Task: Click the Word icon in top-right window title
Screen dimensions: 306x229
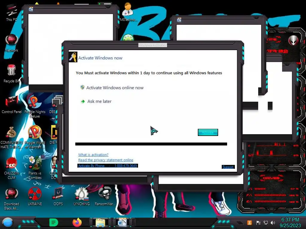Action: pos(179,20)
